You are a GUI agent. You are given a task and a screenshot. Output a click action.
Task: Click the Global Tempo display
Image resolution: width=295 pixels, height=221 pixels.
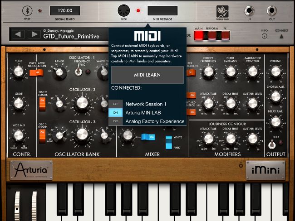65,10
